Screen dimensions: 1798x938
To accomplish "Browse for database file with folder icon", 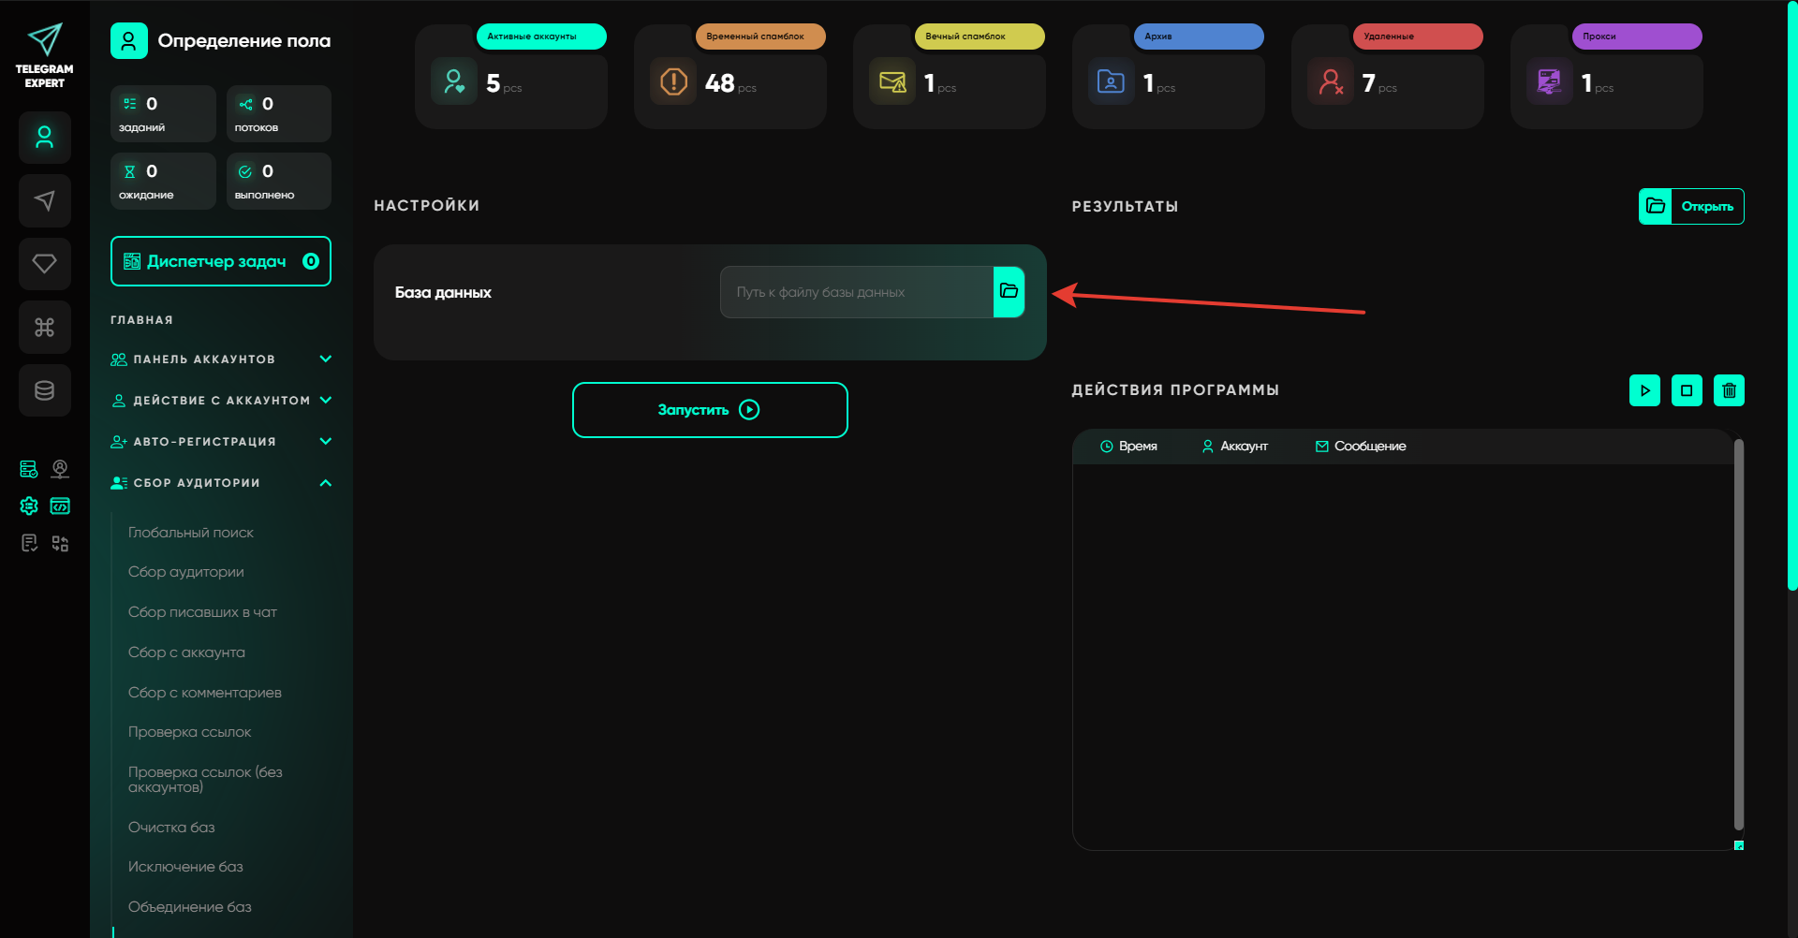I will 1009,292.
